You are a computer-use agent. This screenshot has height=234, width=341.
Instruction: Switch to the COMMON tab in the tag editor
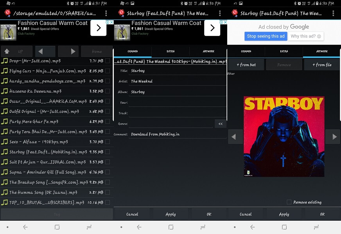click(133, 51)
